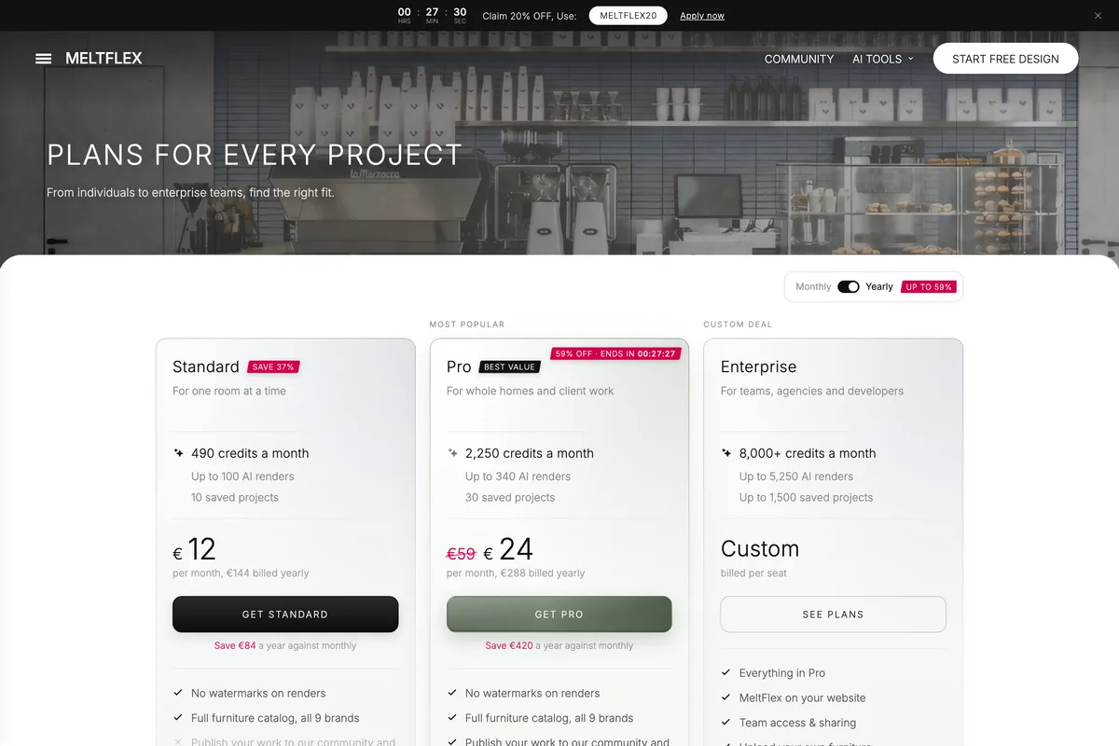
Task: Click the countdown timer in the top banner
Action: 432,16
